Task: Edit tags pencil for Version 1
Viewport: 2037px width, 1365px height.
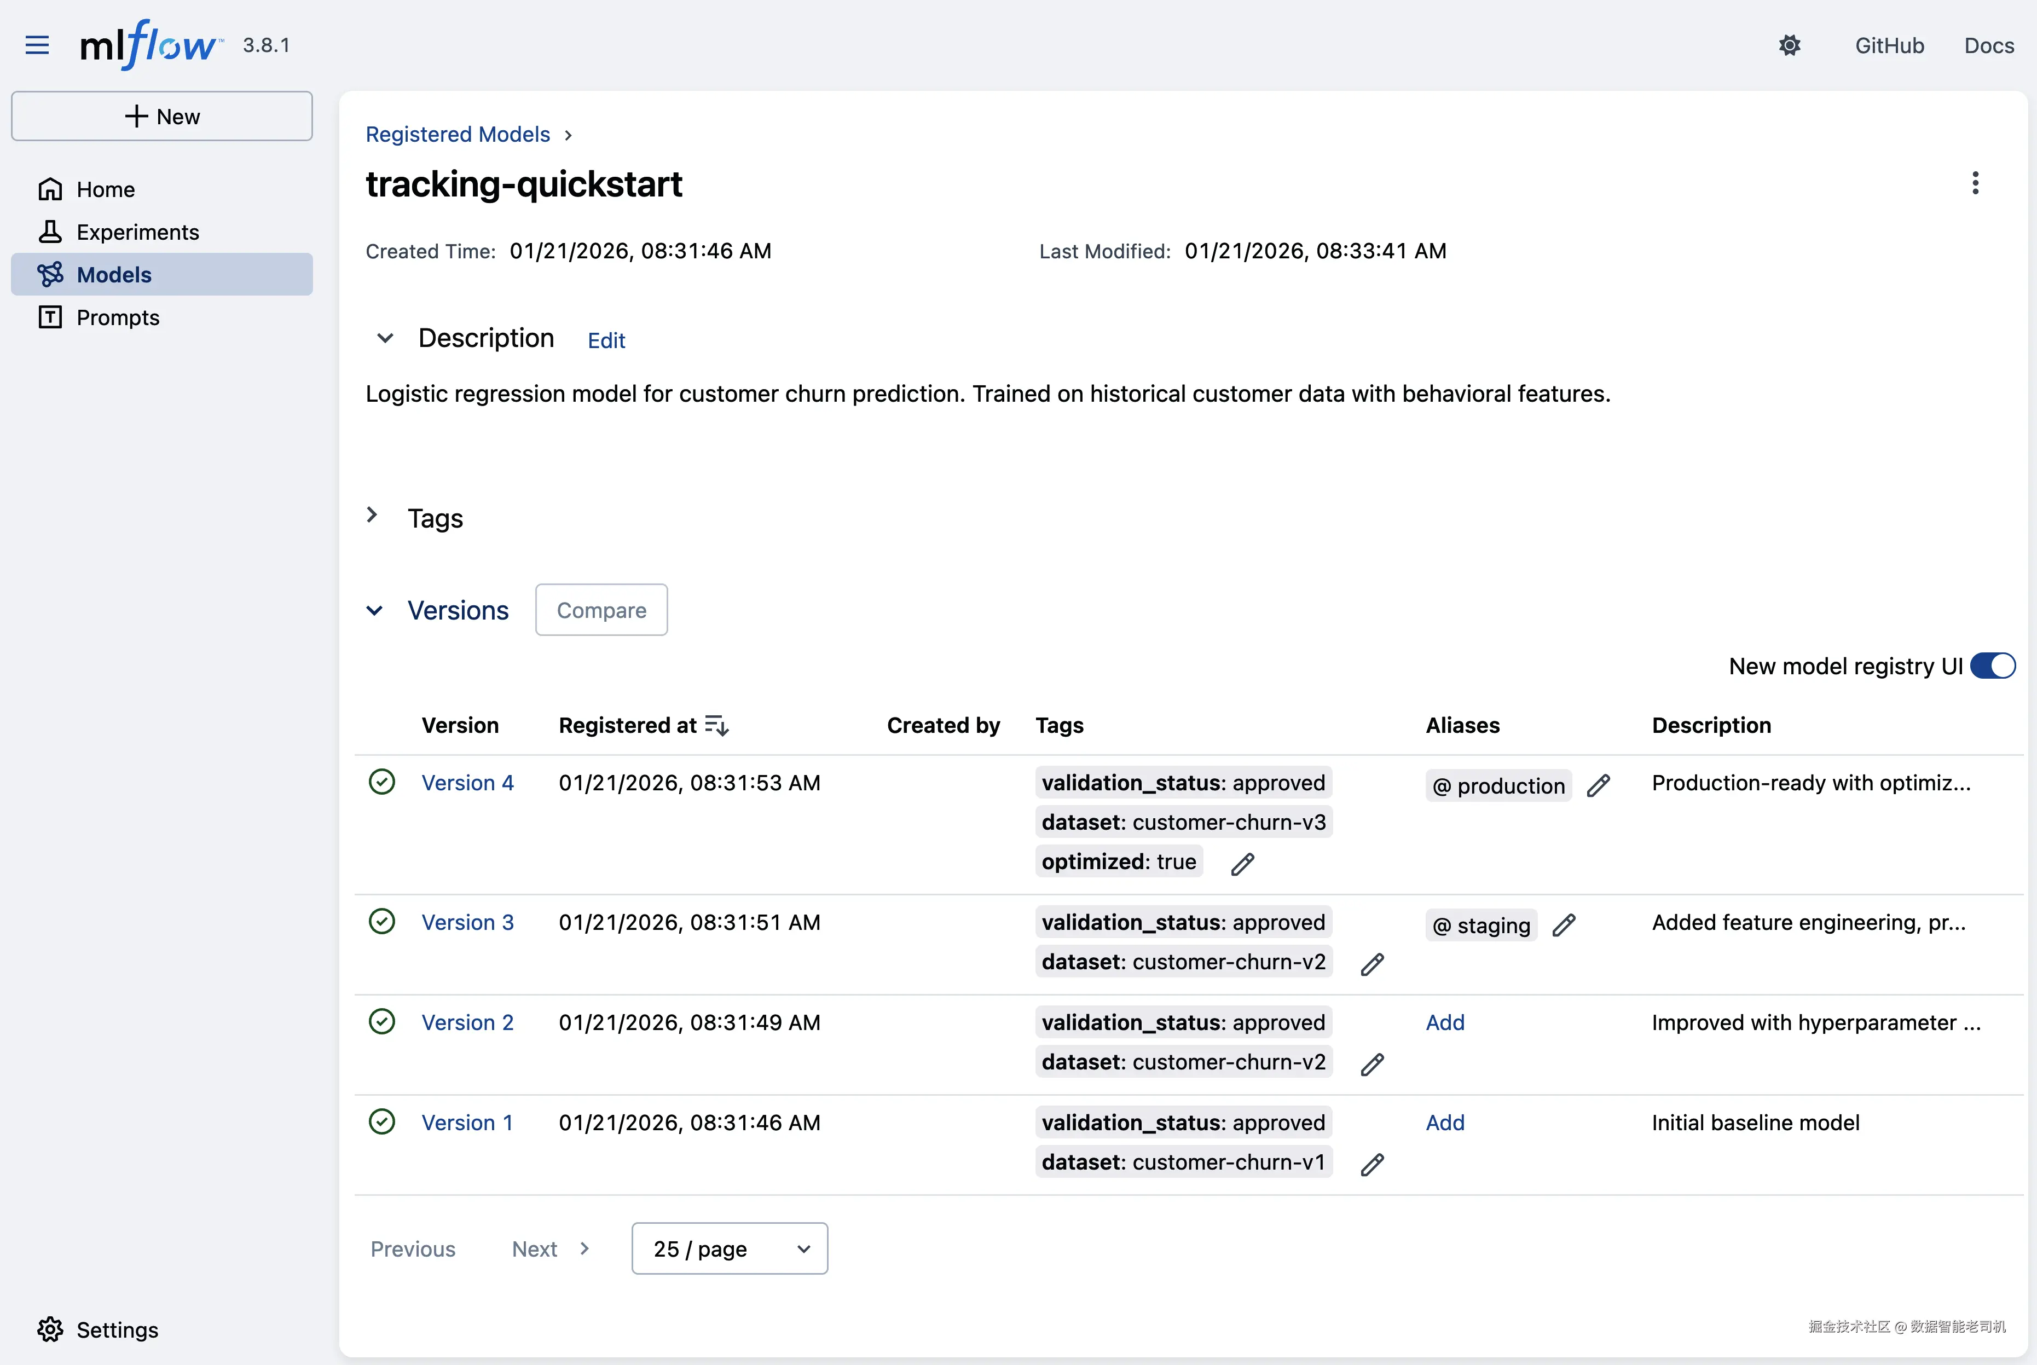Action: click(1372, 1165)
